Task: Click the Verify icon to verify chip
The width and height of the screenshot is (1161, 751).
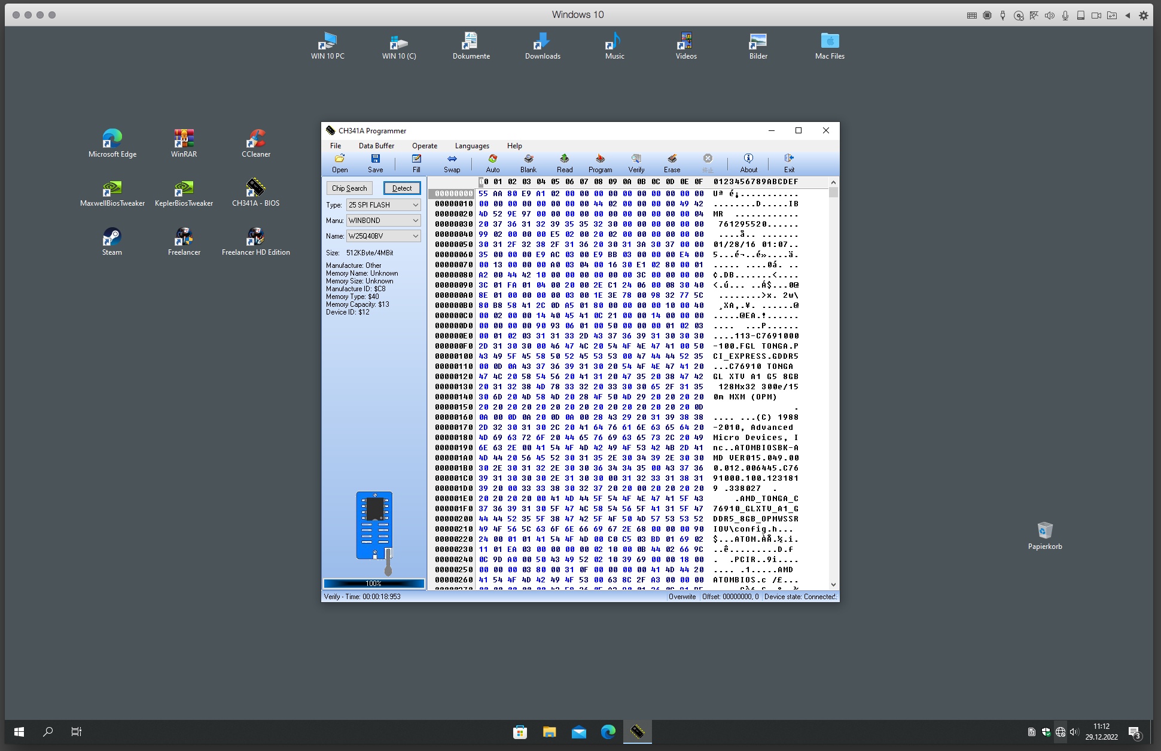Action: pos(635,163)
